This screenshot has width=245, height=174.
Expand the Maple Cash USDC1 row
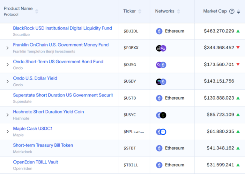(x=8, y=131)
